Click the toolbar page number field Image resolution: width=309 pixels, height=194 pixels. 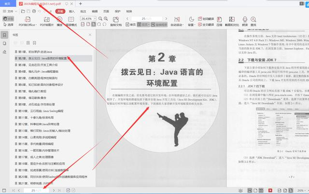[147, 19]
